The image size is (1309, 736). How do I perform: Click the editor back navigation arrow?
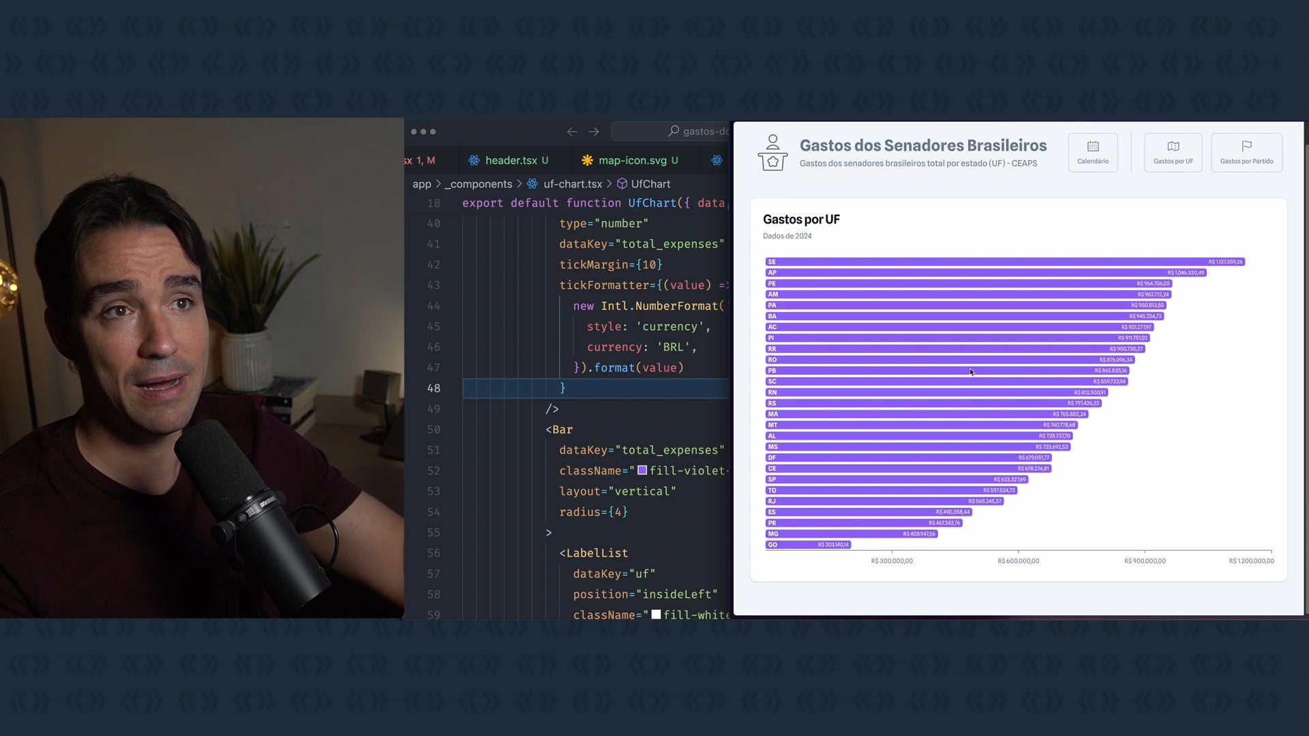572,132
